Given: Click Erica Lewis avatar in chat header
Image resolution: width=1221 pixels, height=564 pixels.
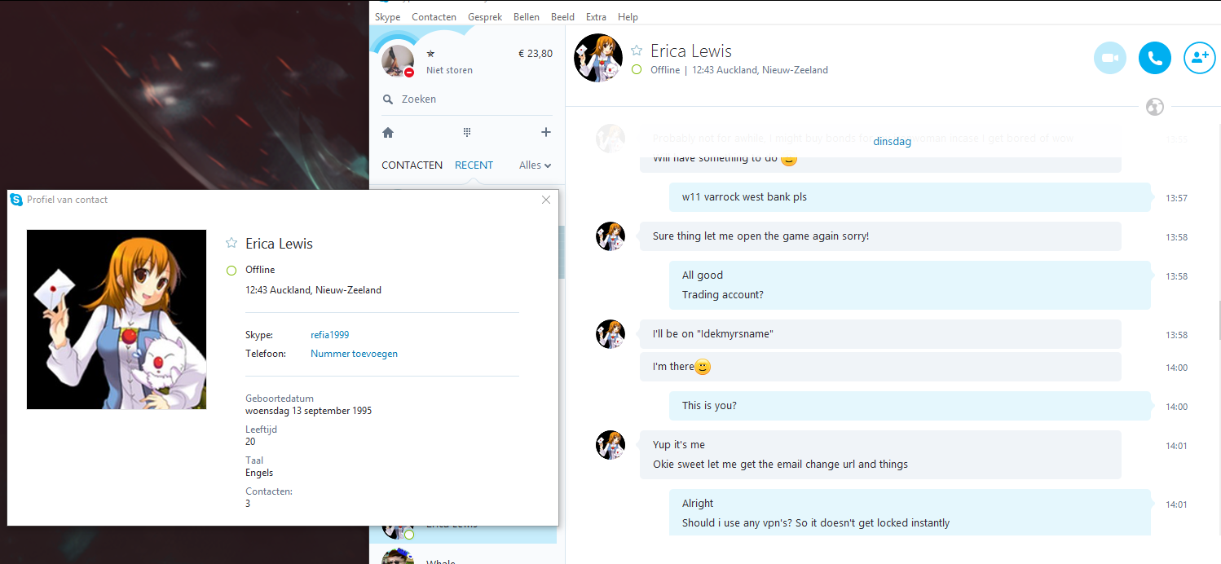Looking at the screenshot, I should point(599,58).
